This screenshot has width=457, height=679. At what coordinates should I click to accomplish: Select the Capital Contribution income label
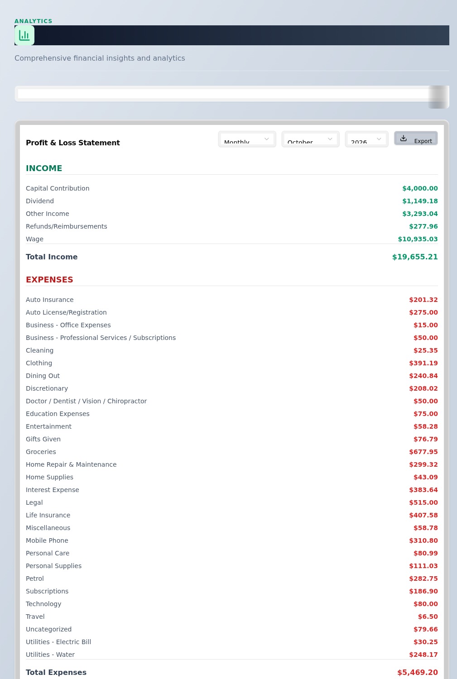click(x=58, y=188)
